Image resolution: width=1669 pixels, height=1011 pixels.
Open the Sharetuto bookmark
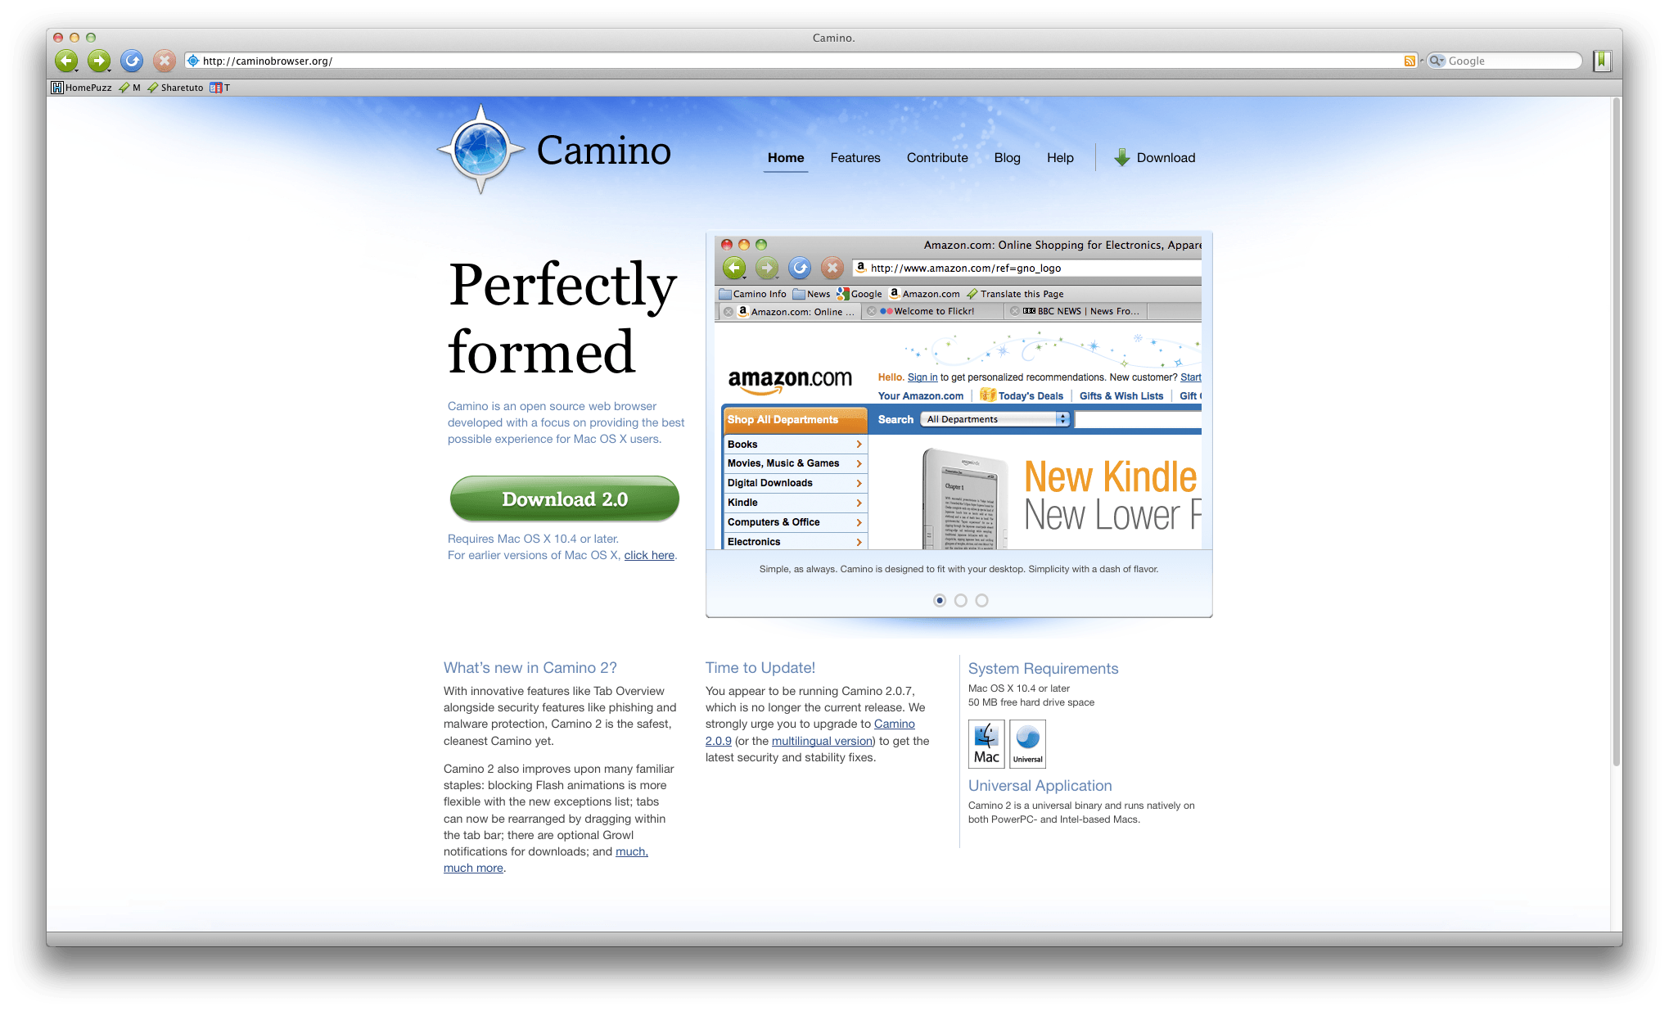tap(176, 88)
